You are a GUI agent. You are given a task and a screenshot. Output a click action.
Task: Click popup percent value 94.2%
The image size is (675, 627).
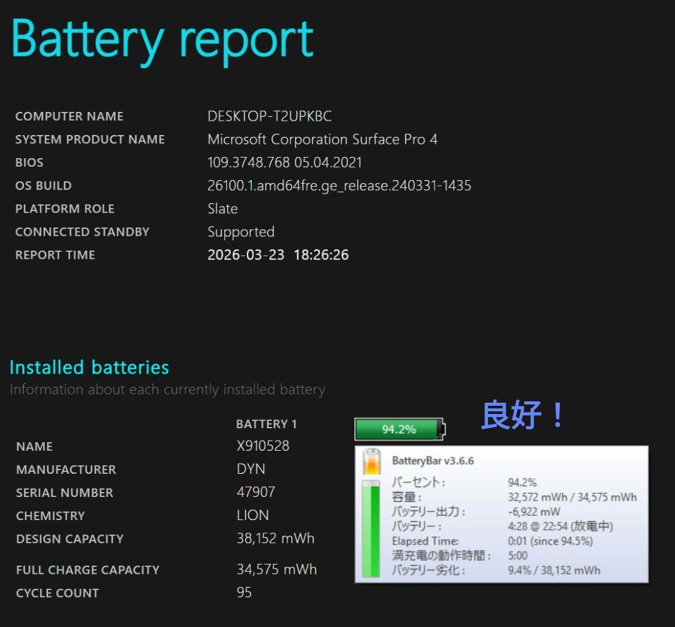[522, 483]
